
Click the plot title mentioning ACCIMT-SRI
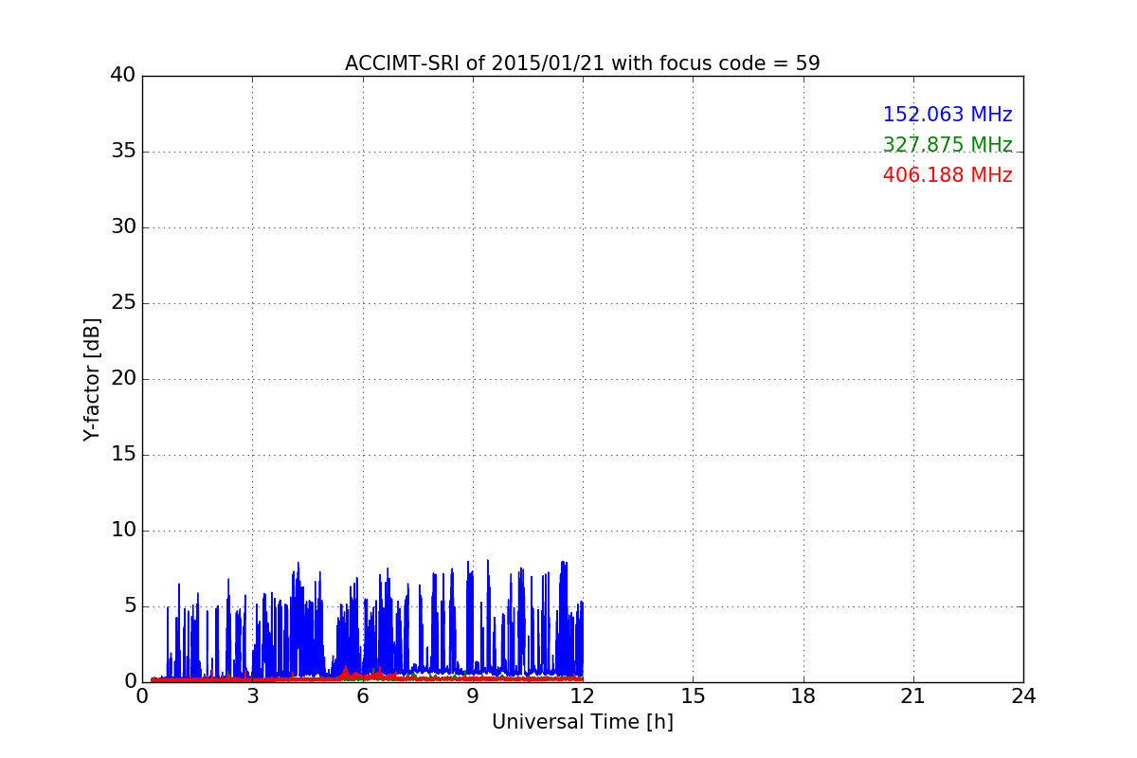click(582, 63)
